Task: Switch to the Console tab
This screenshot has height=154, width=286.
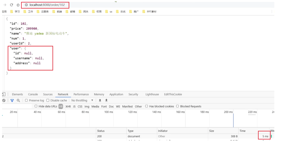Action: tap(33, 94)
